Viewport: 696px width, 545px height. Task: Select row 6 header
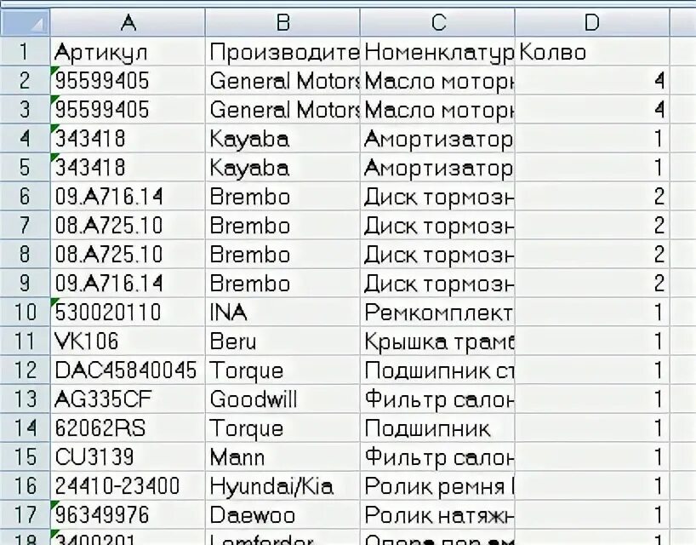[x=25, y=197]
